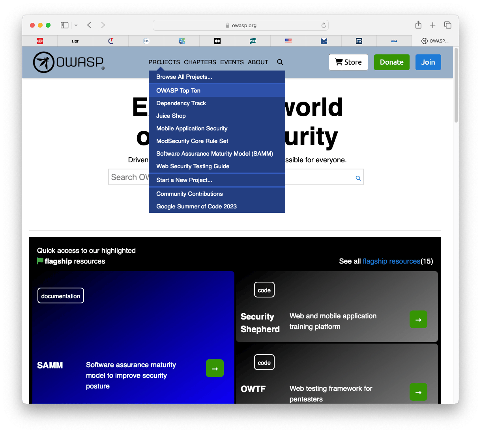Click the owasp.org address bar
Viewport: 481px width, 433px height.
point(241,25)
